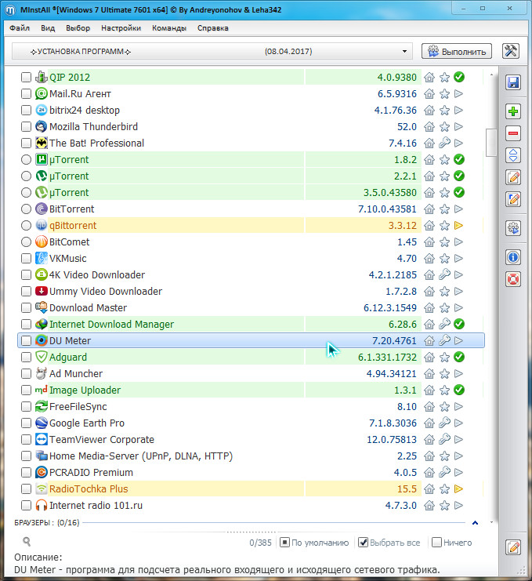Click the key icon for 4K Video Downloader
The height and width of the screenshot is (581, 532).
(444, 274)
